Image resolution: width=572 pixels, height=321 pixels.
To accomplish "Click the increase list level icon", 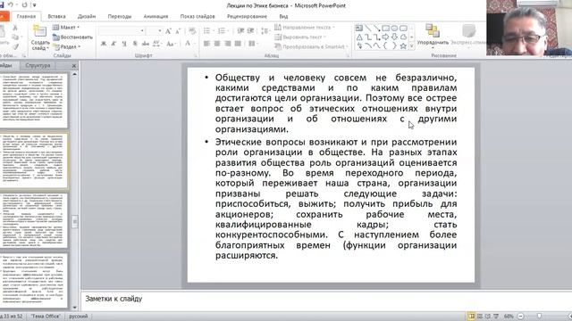I will point(250,31).
